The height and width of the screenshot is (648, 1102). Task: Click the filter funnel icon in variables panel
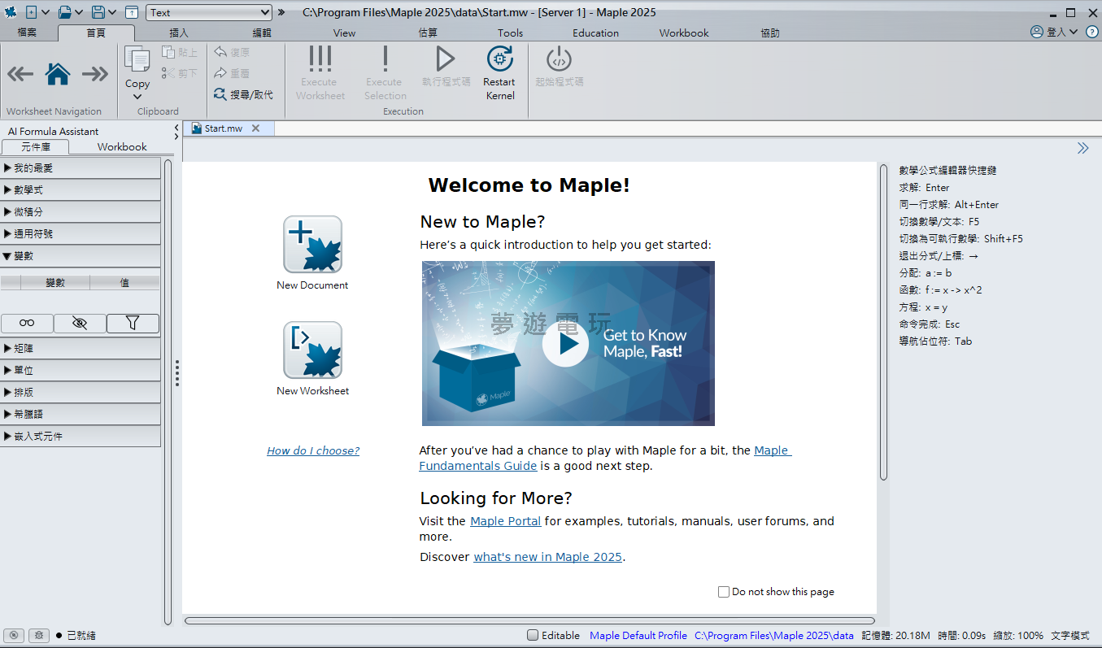tap(133, 323)
